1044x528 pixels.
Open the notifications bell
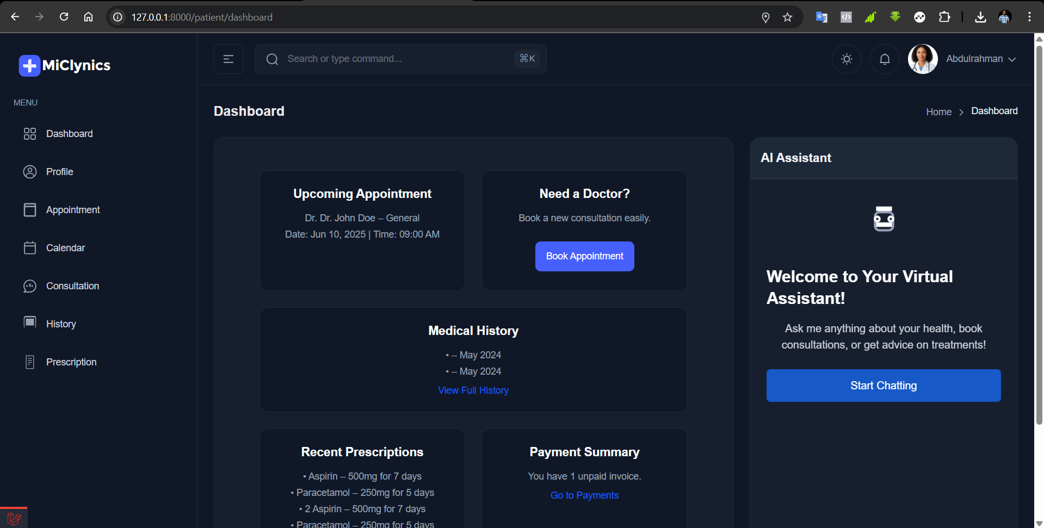(x=884, y=59)
